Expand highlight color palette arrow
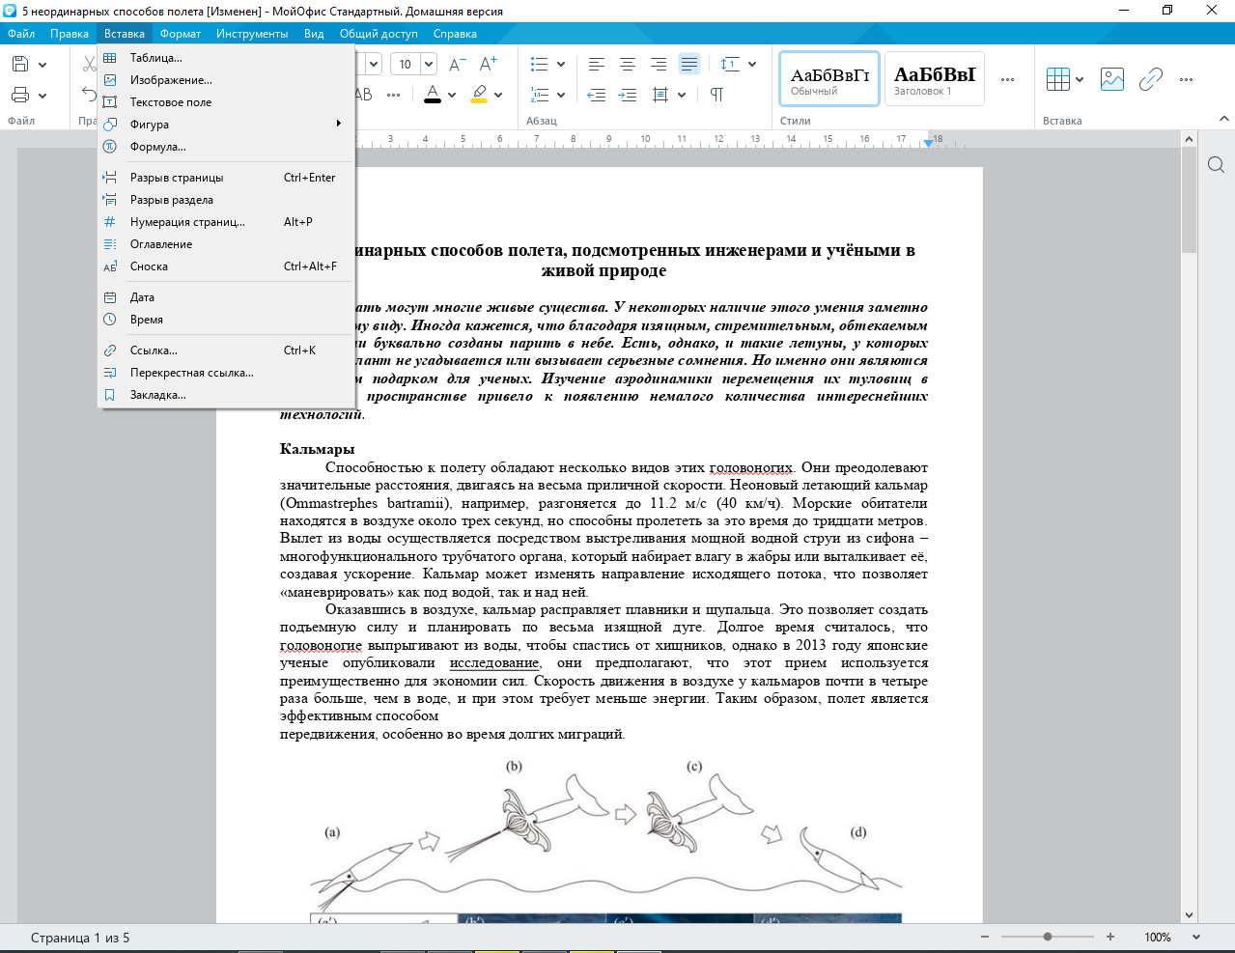 tap(498, 96)
